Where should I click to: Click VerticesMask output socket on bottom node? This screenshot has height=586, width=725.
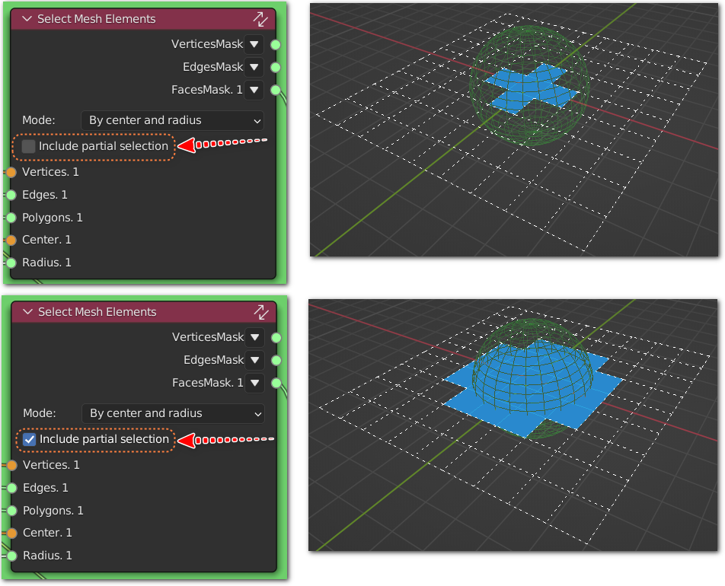pos(276,338)
